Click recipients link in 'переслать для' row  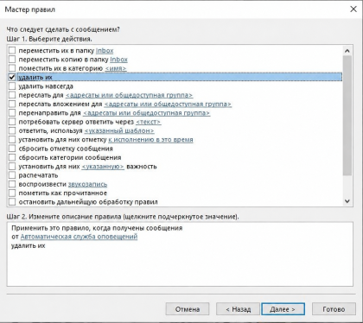[x=129, y=95]
